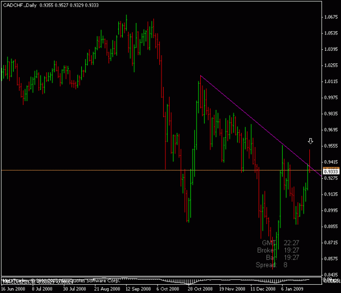The image size is (341, 293).
Task: Click the 0.8855 price axis label
Action: (x=331, y=227)
